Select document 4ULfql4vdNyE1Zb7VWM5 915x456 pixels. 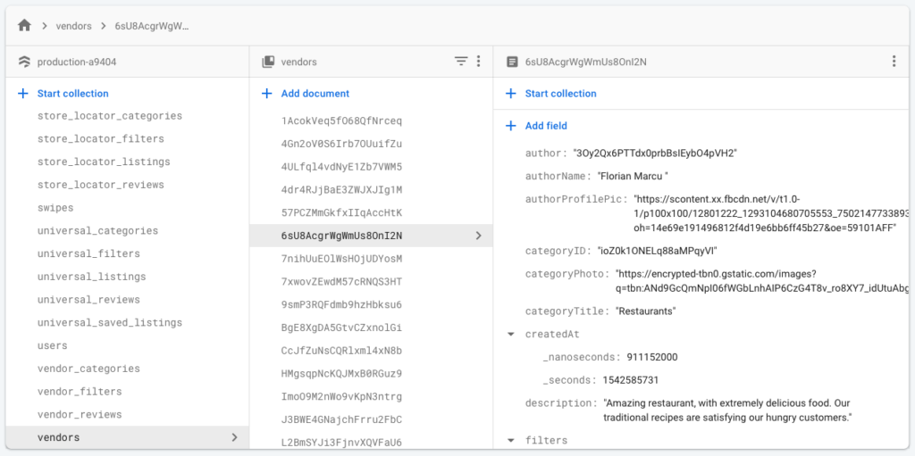click(341, 167)
